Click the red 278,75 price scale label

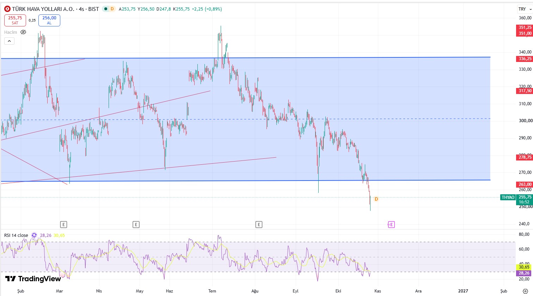pos(525,157)
